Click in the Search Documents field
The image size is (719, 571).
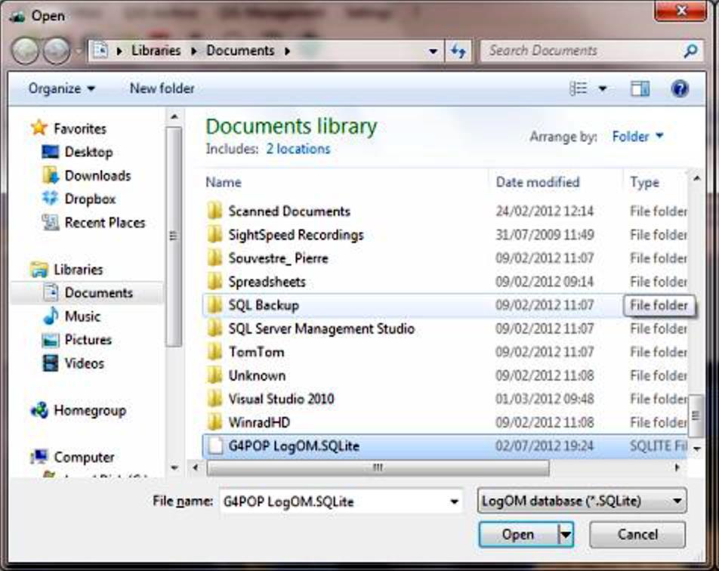point(580,51)
